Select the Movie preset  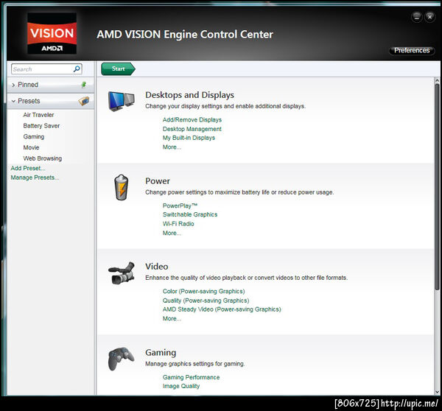(31, 147)
